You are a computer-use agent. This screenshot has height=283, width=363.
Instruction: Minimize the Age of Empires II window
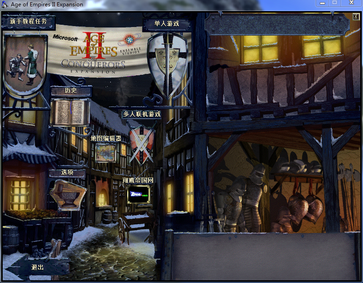(322, 3)
